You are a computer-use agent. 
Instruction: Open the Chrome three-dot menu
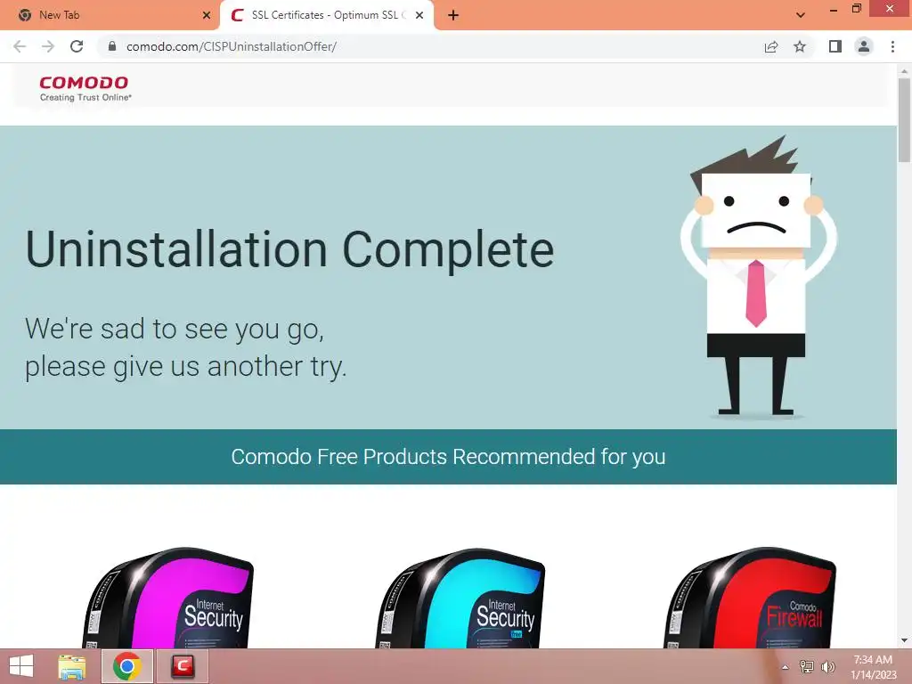click(x=892, y=46)
